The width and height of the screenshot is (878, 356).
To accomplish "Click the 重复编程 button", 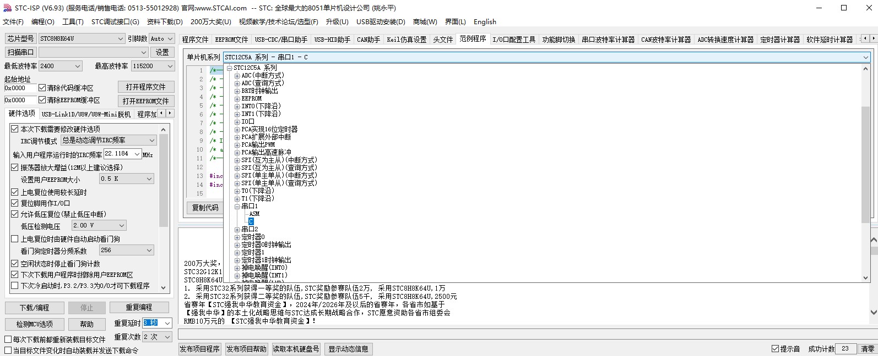I will 139,308.
